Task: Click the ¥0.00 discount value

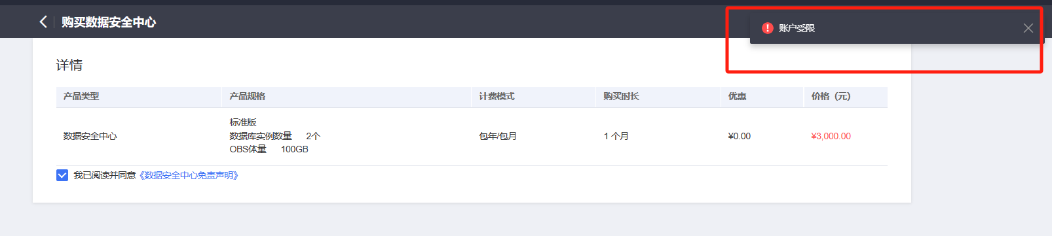Action: click(x=740, y=136)
